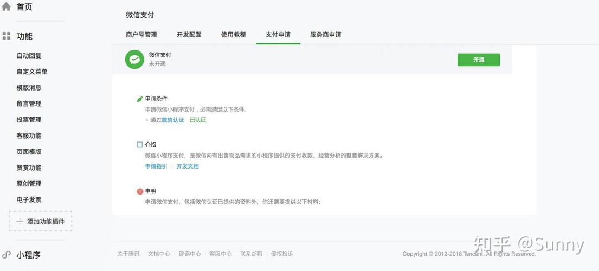Click the 已认证 status text
The height and width of the screenshot is (271, 599).
[x=198, y=120]
